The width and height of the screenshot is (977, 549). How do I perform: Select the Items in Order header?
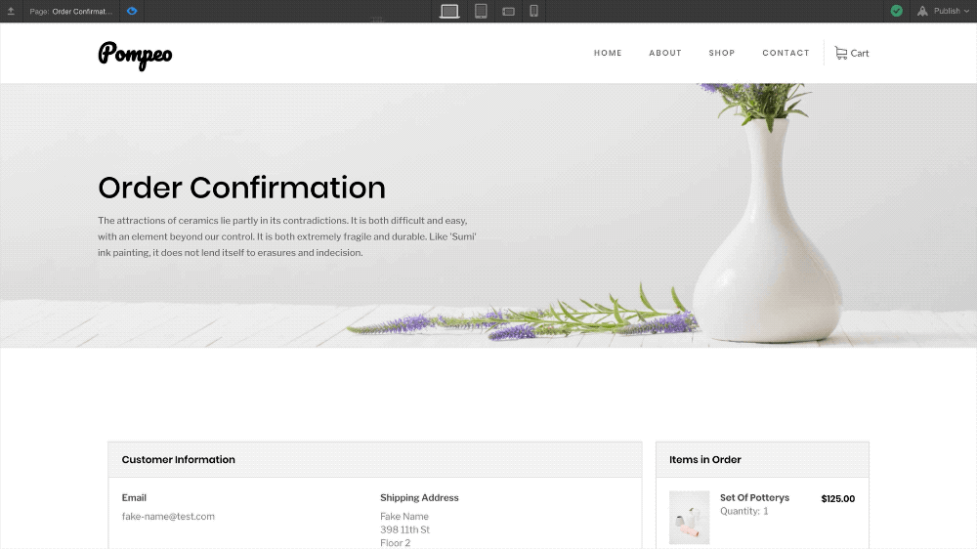pos(762,460)
